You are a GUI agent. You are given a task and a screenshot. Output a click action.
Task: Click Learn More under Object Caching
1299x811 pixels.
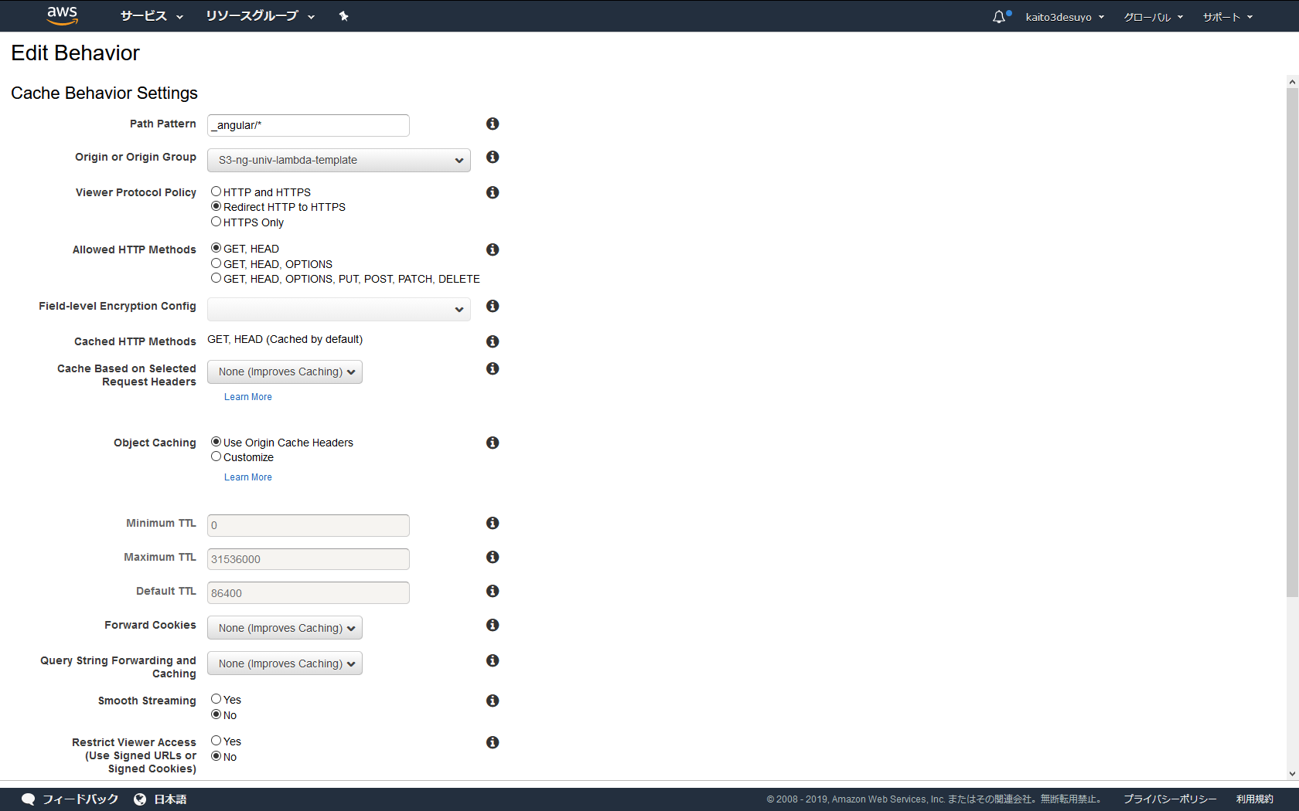(x=248, y=477)
